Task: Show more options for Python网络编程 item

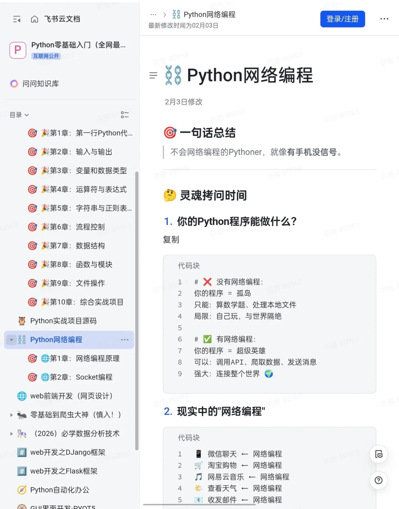Action: click(125, 339)
